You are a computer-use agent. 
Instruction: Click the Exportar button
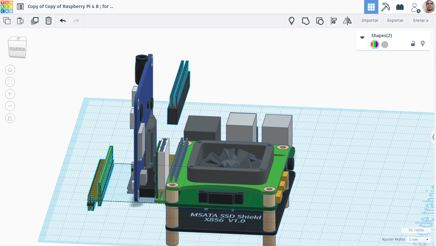click(395, 20)
